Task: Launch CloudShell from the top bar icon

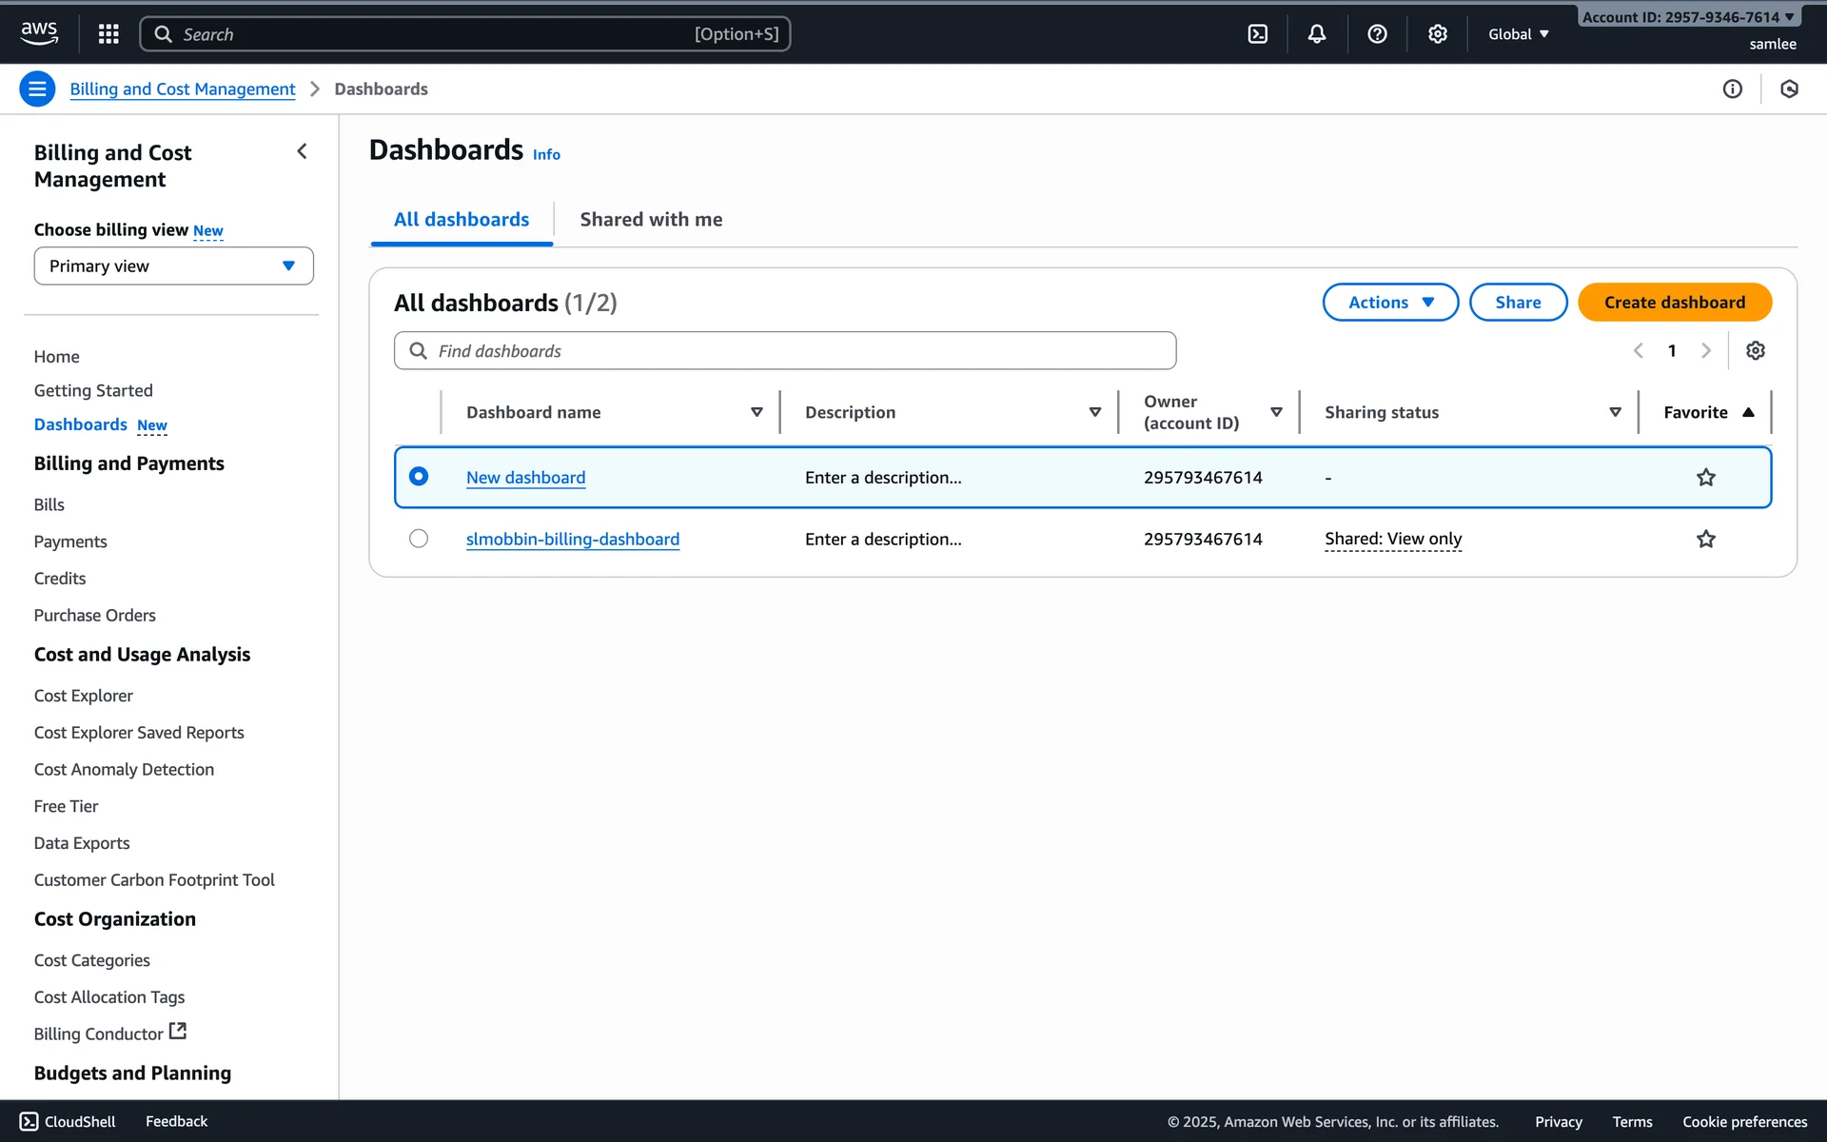Action: pyautogui.click(x=1257, y=34)
